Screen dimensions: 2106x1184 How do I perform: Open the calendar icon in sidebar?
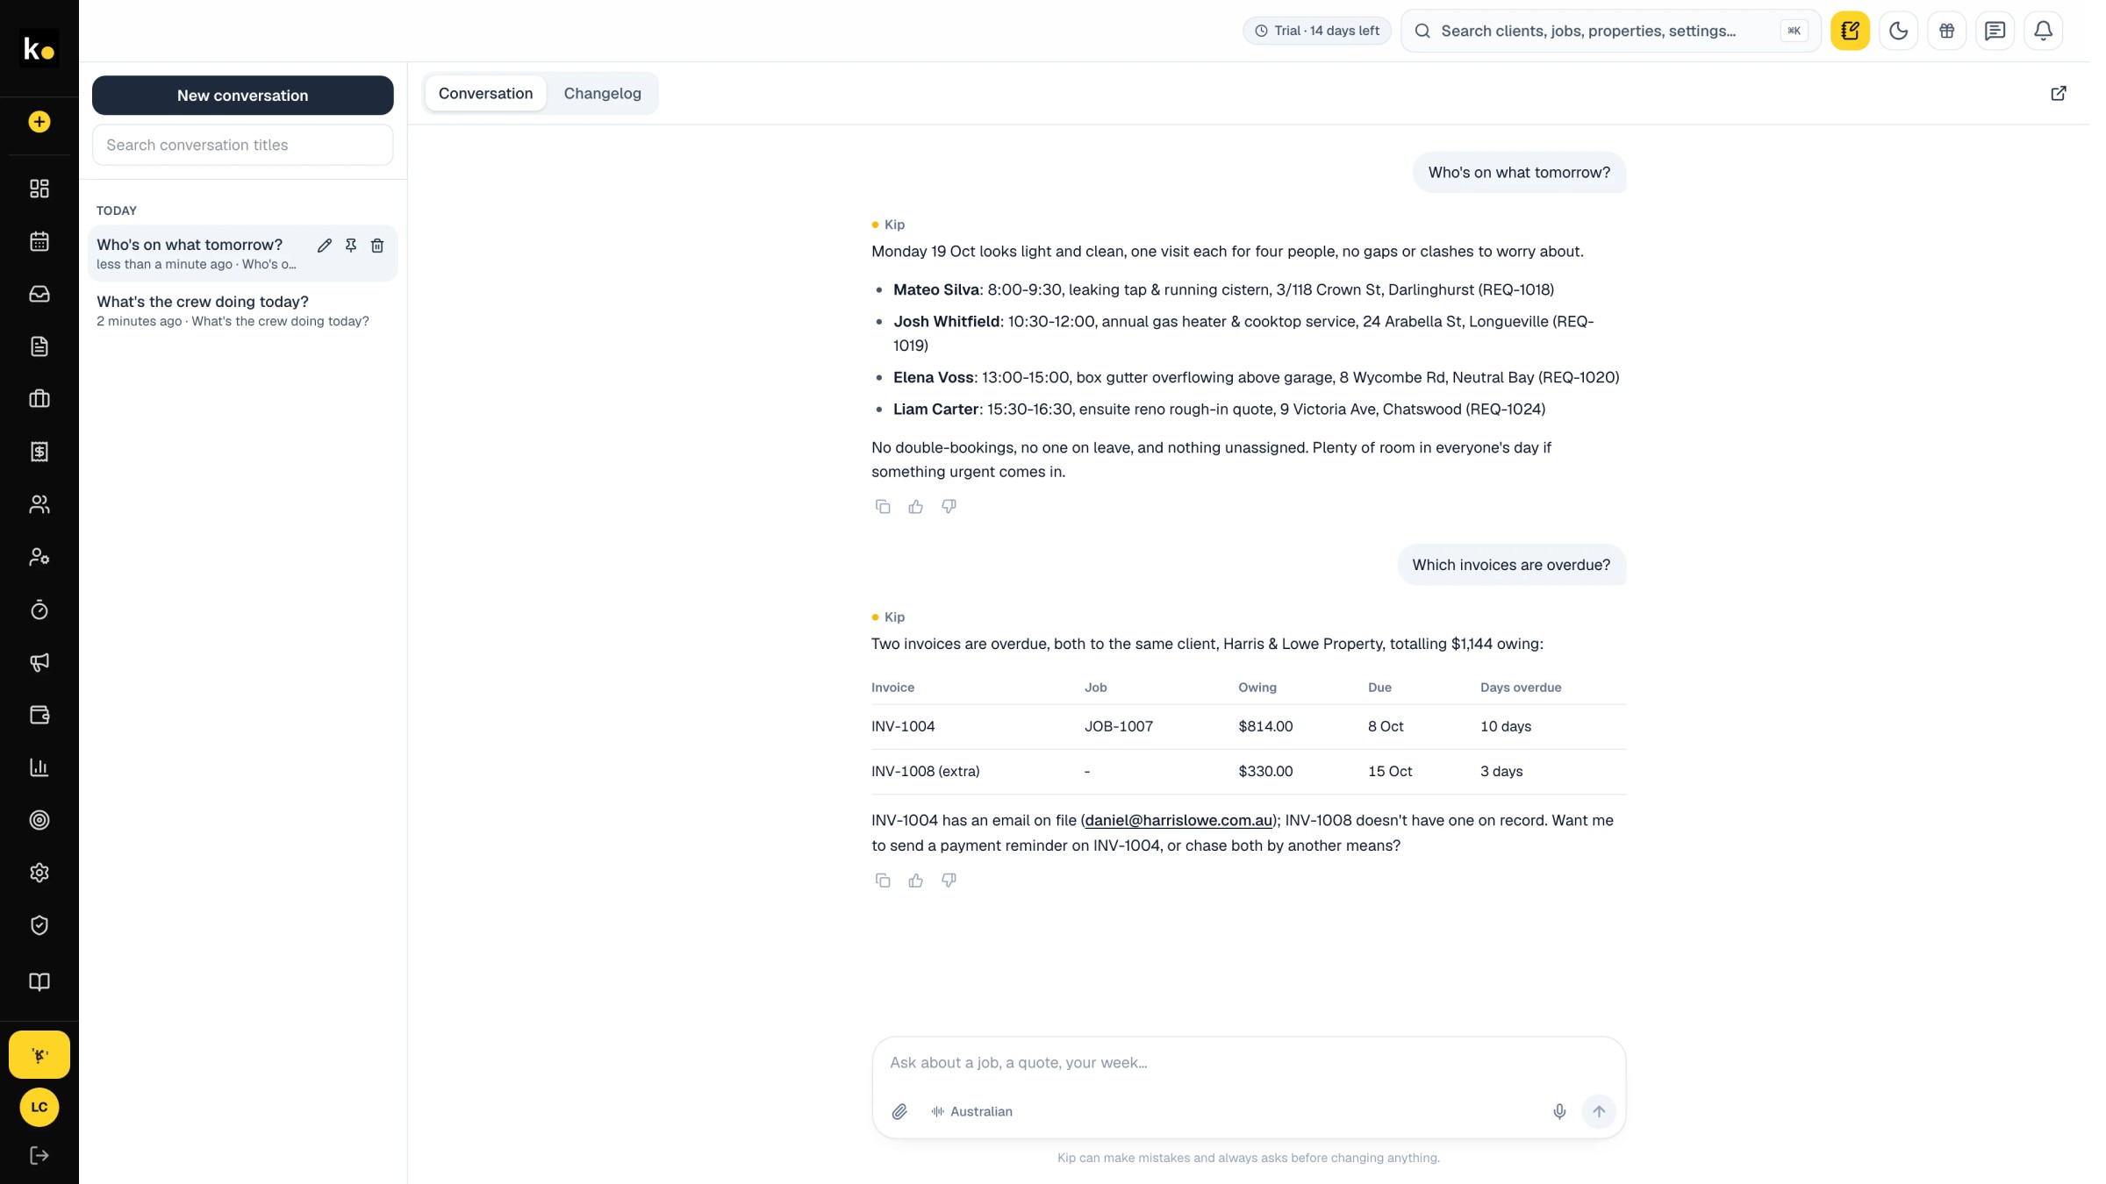(x=39, y=241)
